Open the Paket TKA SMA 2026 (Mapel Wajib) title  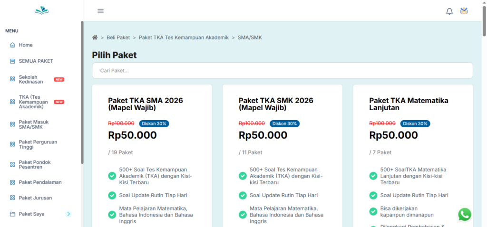pyautogui.click(x=146, y=104)
